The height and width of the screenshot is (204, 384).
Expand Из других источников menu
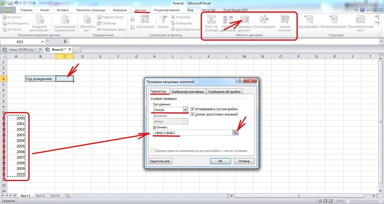point(40,23)
